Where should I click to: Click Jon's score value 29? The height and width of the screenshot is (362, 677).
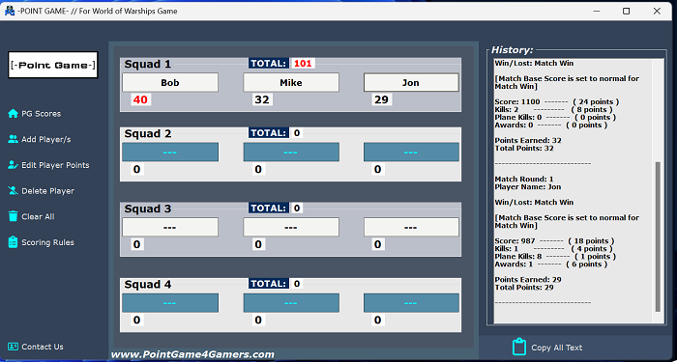click(382, 100)
